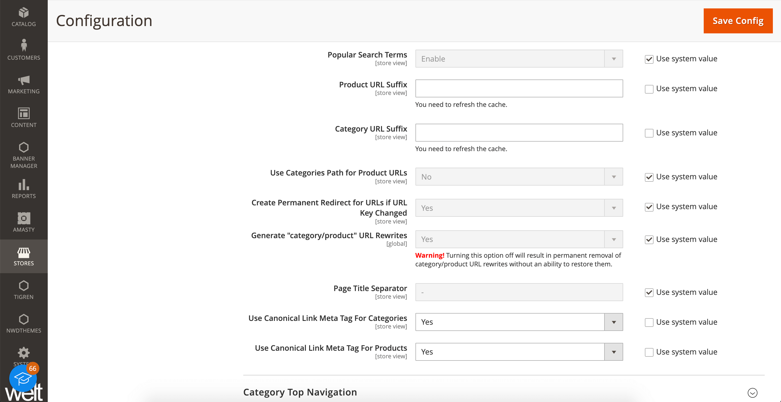Check Use system value for Canonical Link Categories
Image resolution: width=781 pixels, height=402 pixels.
click(649, 323)
